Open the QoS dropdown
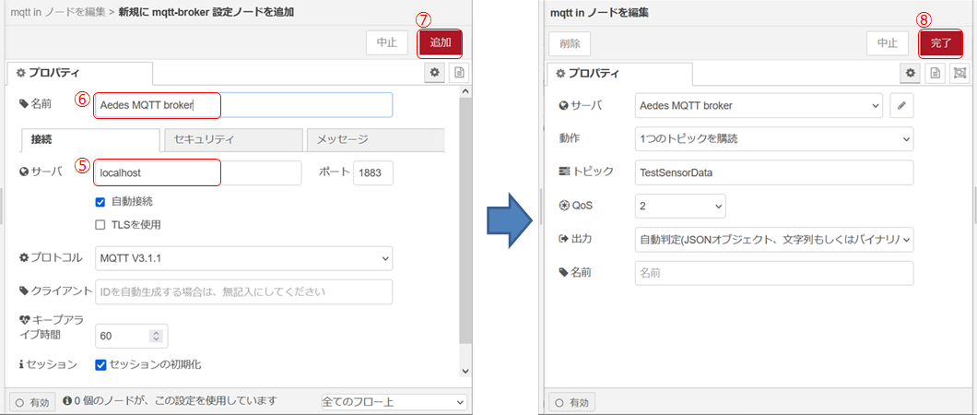 pos(680,206)
